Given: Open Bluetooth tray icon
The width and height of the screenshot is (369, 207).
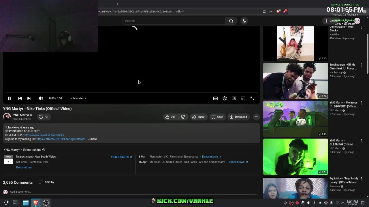Looking at the screenshot, I should 314,203.
